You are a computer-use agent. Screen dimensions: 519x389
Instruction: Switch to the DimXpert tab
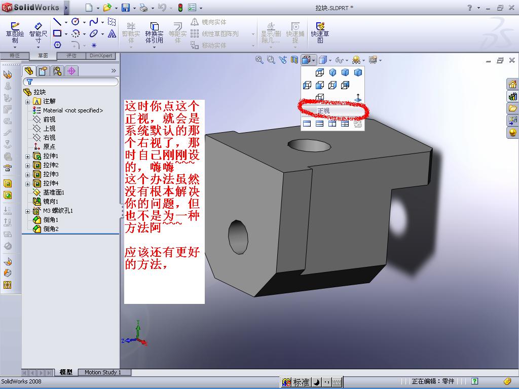(101, 56)
